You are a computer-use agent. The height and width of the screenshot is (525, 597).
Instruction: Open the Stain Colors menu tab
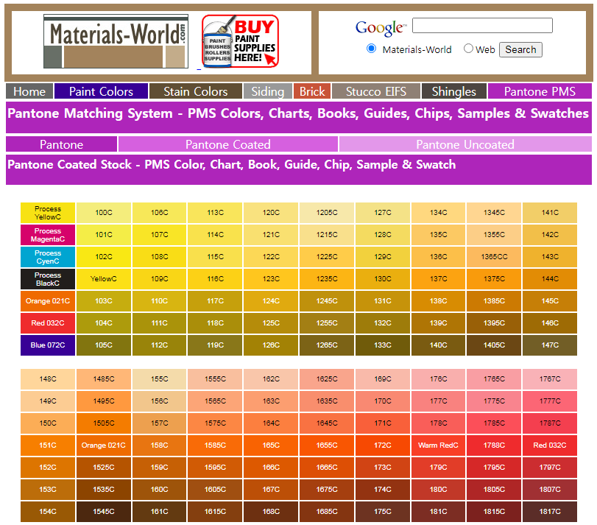(195, 91)
